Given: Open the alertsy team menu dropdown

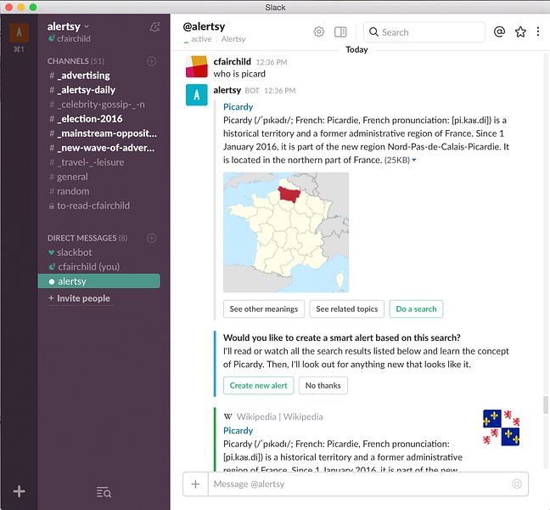Looking at the screenshot, I should pyautogui.click(x=68, y=26).
